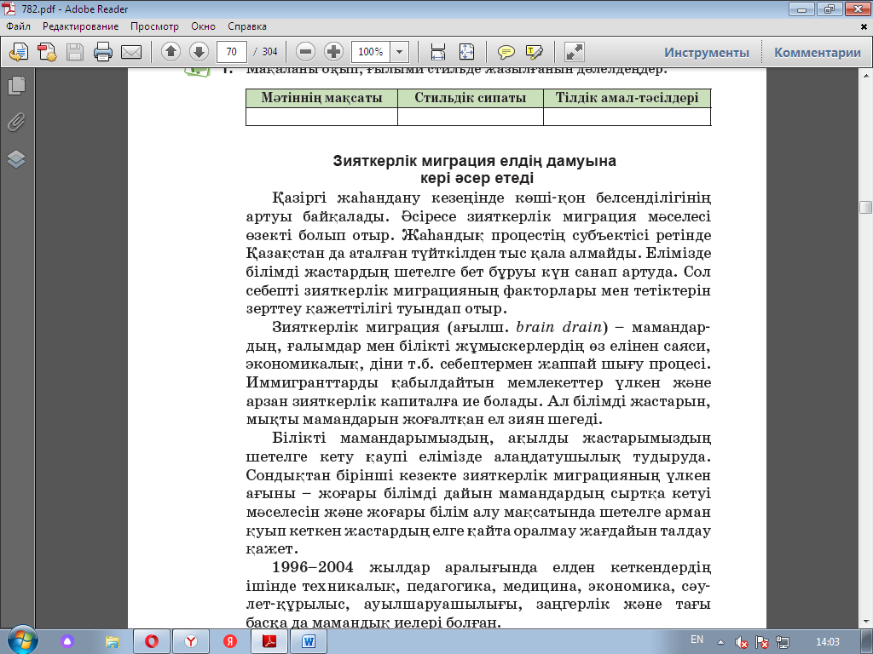This screenshot has height=654, width=873.
Task: Click the text '1996–2004' in the paragraph
Action: coord(312,567)
